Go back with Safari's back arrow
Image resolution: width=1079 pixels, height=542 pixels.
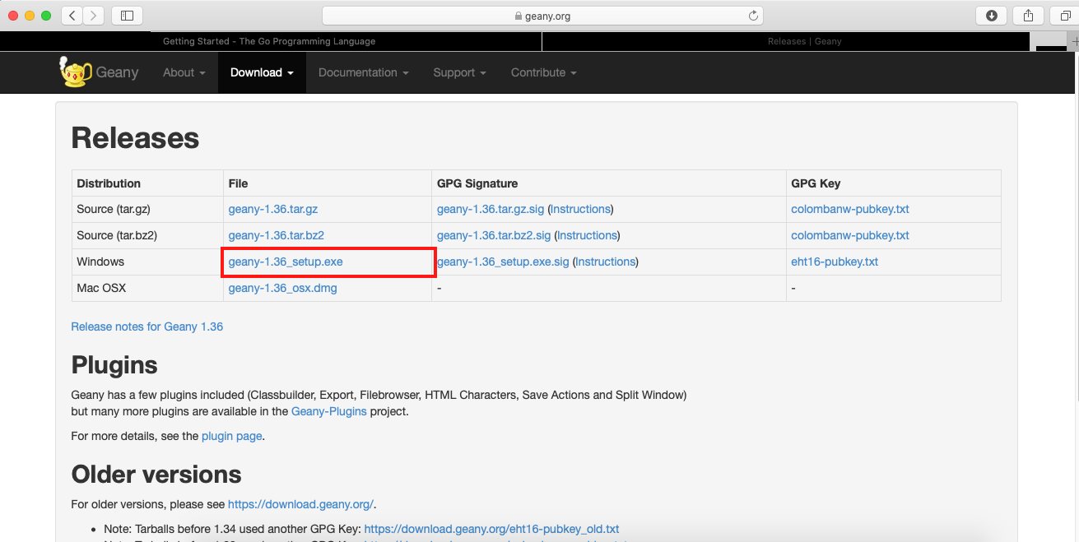tap(72, 16)
